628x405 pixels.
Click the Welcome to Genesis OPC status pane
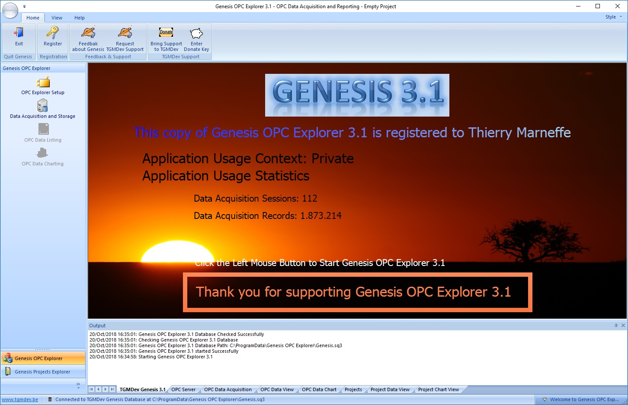click(580, 399)
